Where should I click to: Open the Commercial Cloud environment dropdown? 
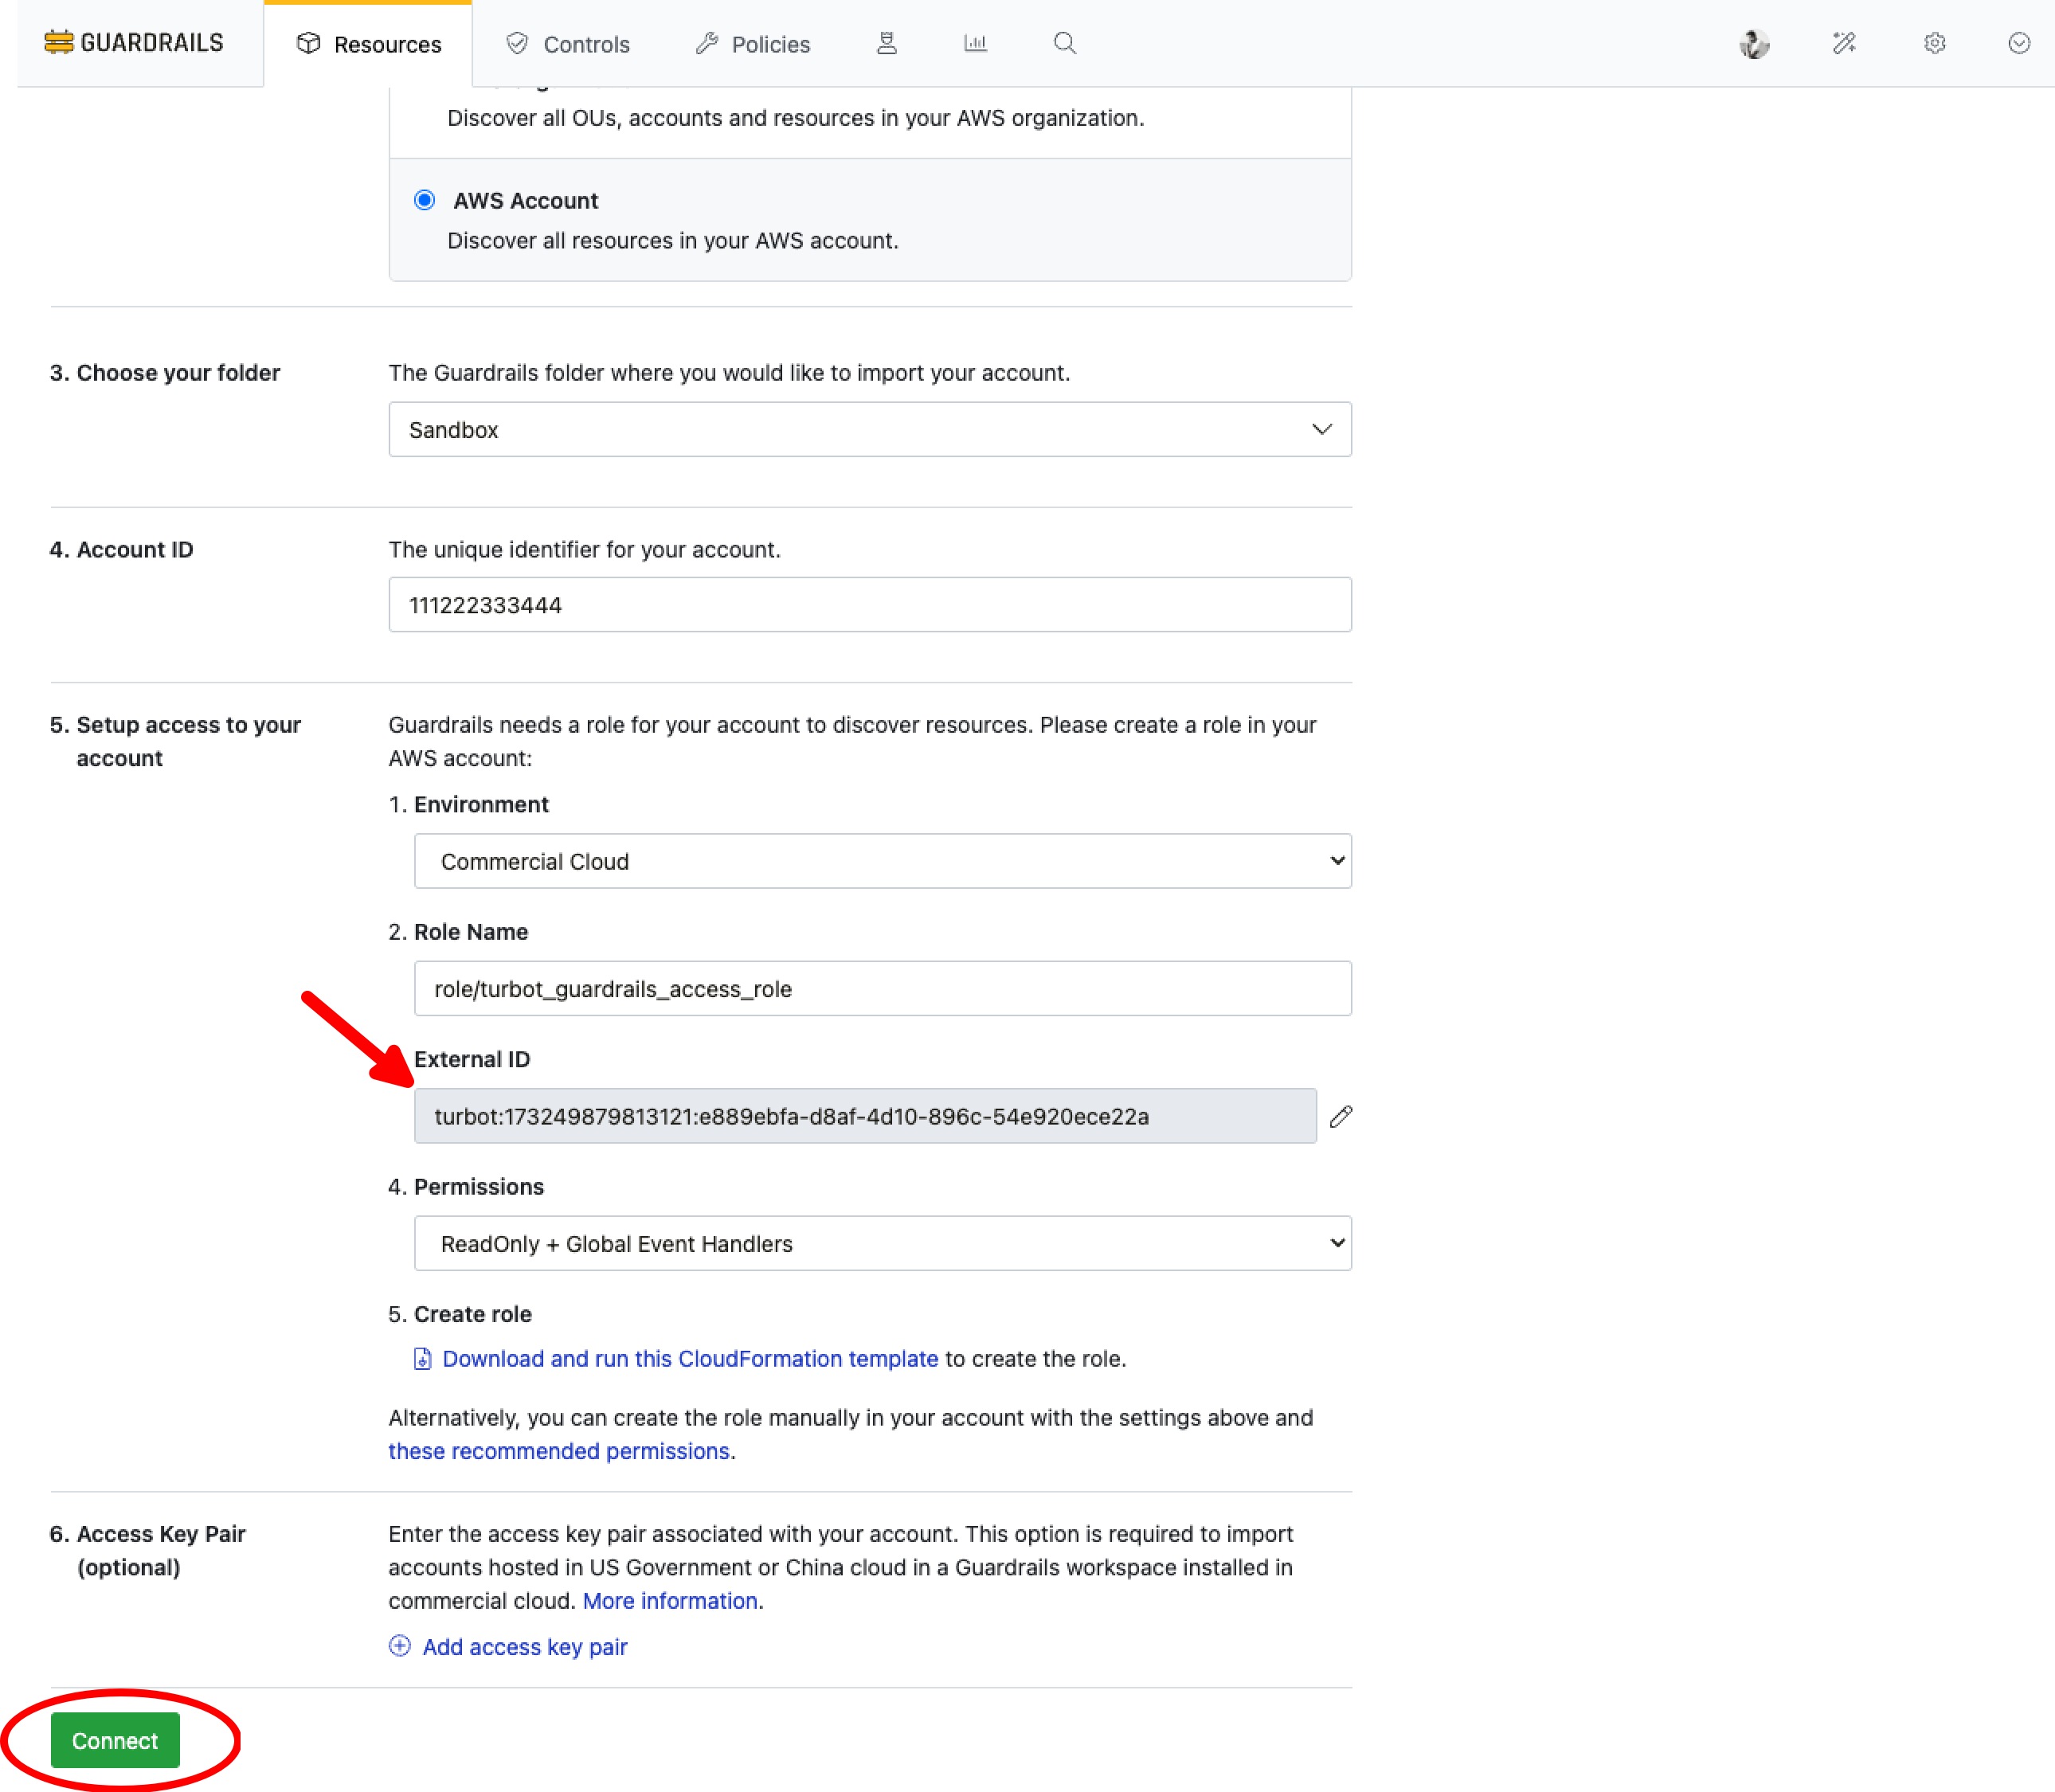(882, 861)
